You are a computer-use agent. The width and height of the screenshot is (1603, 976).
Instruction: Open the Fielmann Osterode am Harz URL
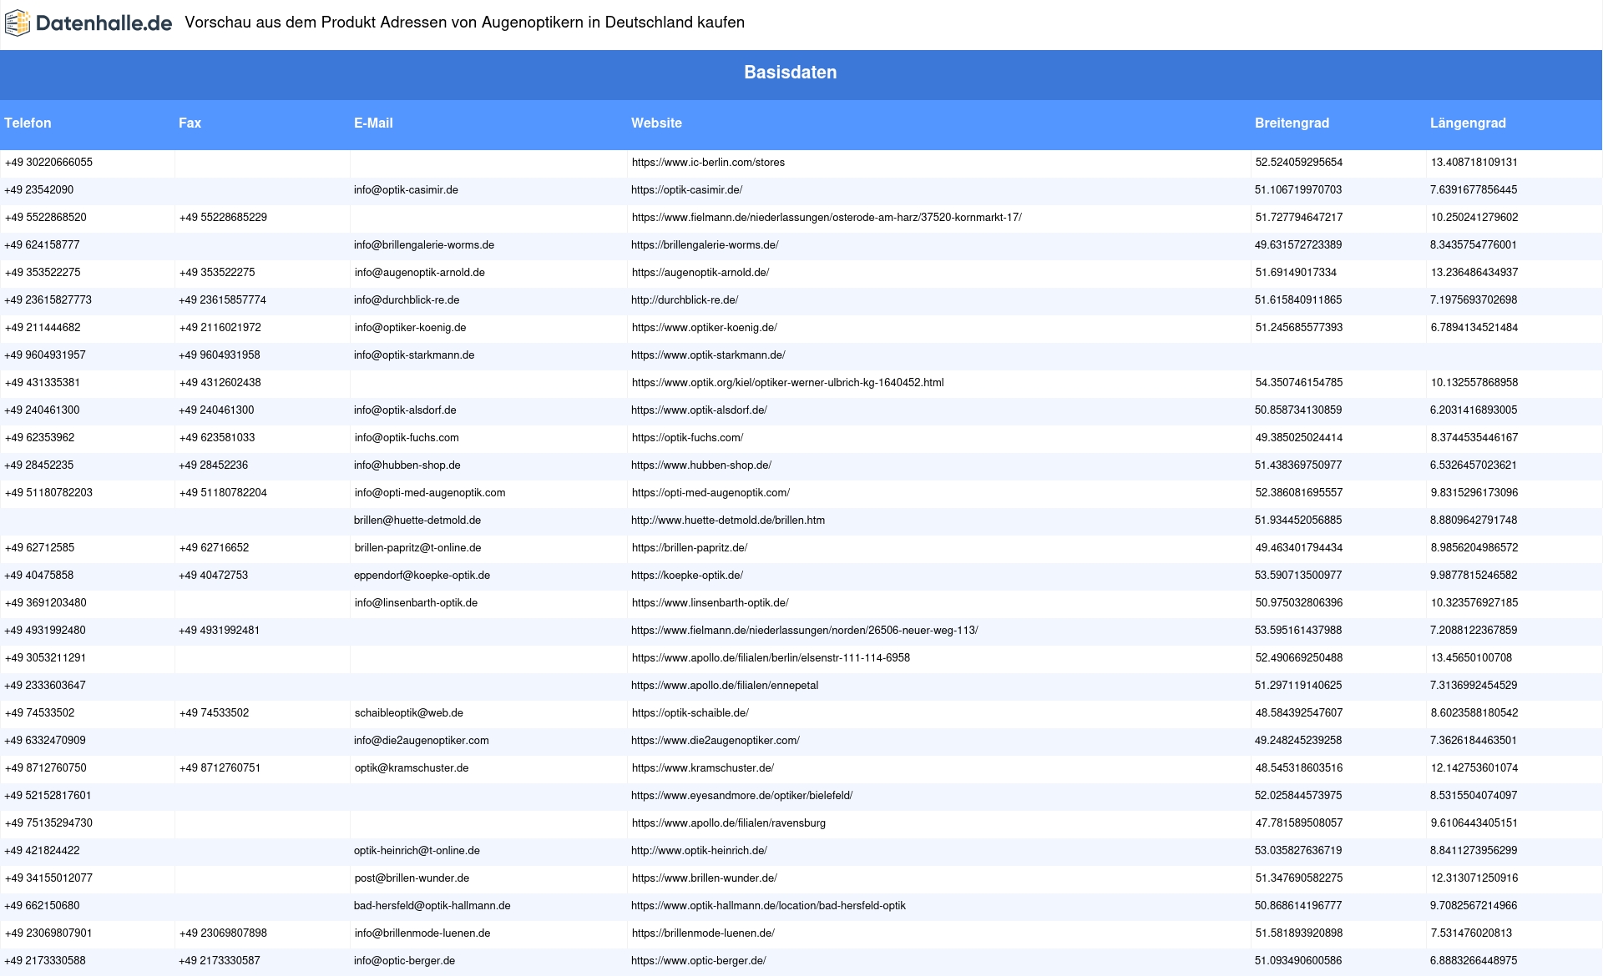click(827, 218)
